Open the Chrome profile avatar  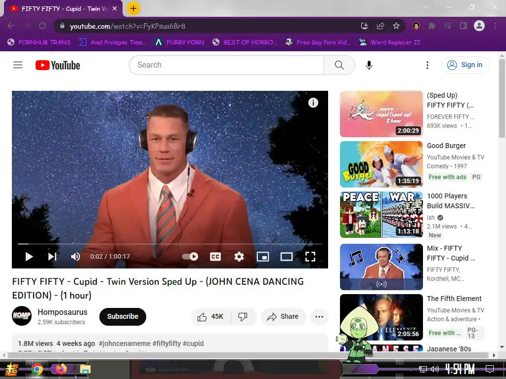coord(479,26)
